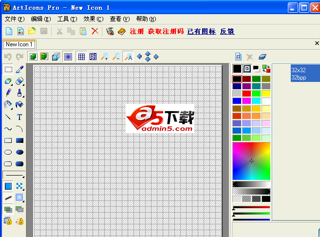Toggle the solid blue fill mode
Screen dimensions: 320x237
tap(8, 186)
